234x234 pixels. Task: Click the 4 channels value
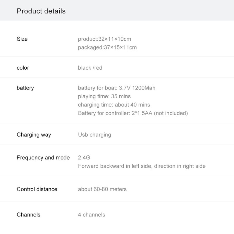click(x=92, y=215)
